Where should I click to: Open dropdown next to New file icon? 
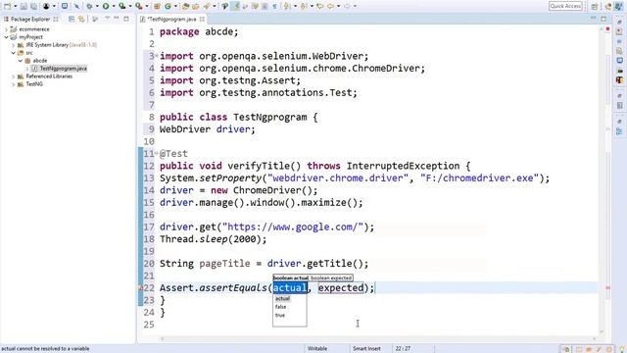pyautogui.click(x=16, y=6)
